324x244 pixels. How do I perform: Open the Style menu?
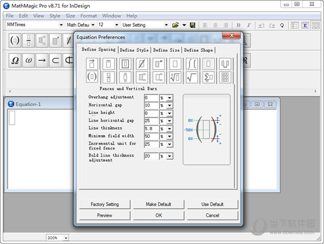pos(55,16)
